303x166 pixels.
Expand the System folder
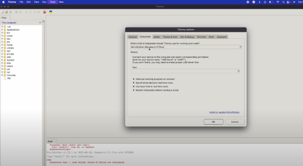pyautogui.click(x=2, y=60)
